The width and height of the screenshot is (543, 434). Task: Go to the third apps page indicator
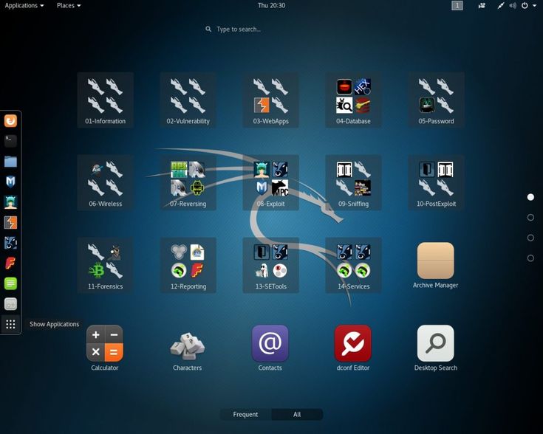[530, 238]
